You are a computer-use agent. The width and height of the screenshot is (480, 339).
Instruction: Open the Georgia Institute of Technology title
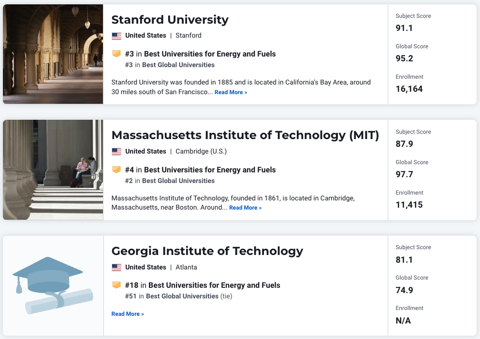pos(207,251)
